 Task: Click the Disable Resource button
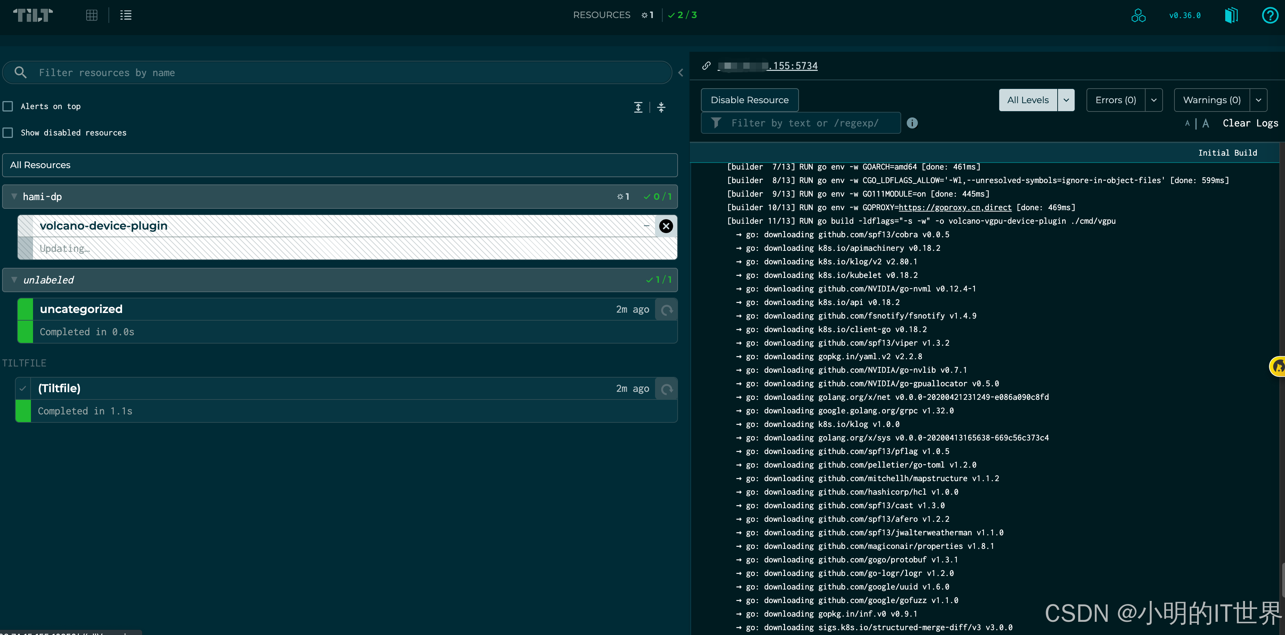(749, 100)
